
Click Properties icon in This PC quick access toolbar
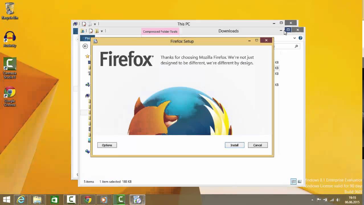pos(84,24)
